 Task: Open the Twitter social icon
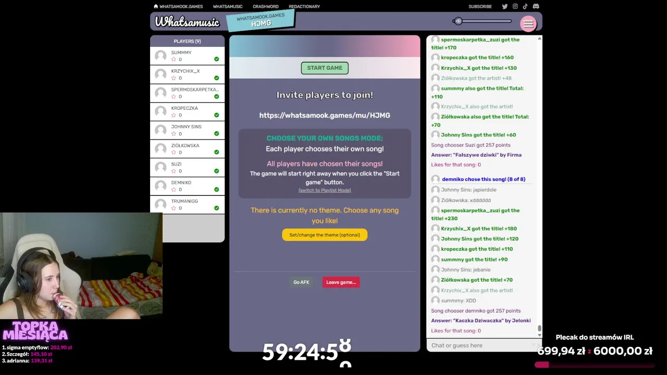pyautogui.click(x=504, y=6)
